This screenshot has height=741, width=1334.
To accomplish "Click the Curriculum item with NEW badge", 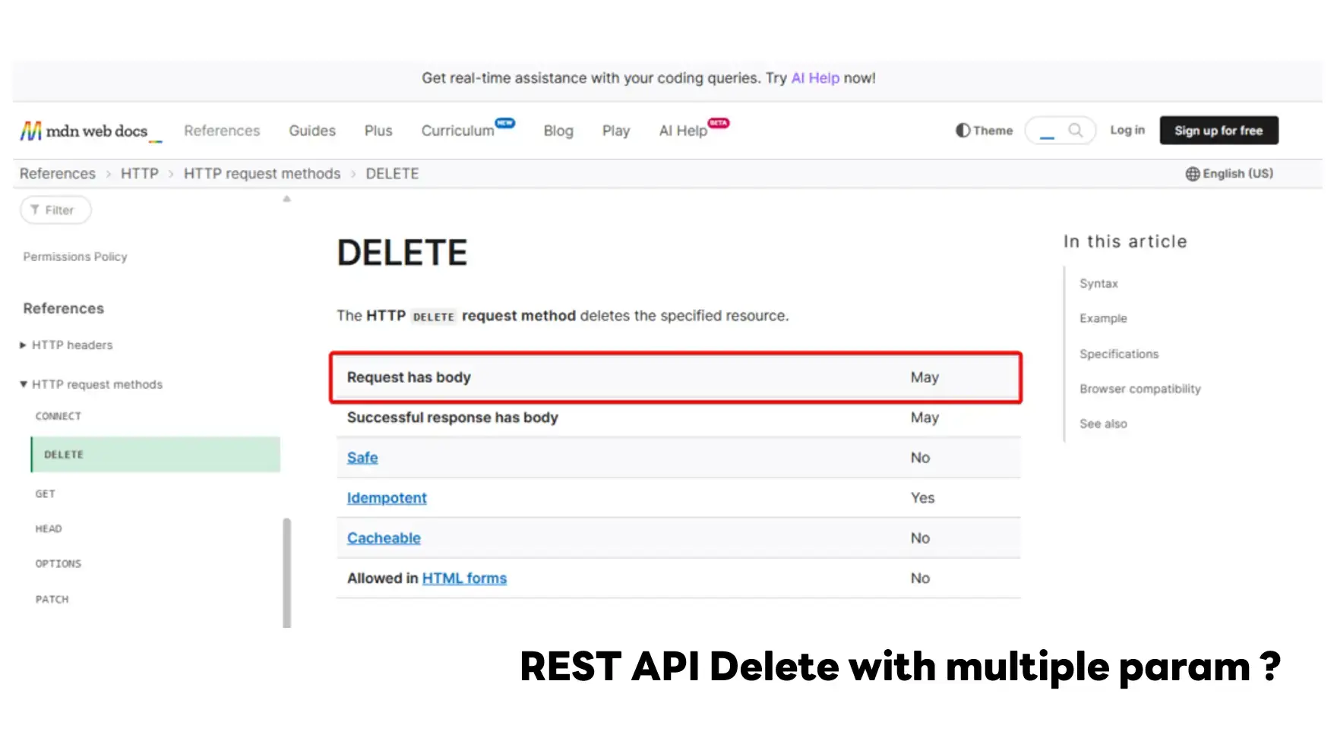I will pyautogui.click(x=458, y=131).
